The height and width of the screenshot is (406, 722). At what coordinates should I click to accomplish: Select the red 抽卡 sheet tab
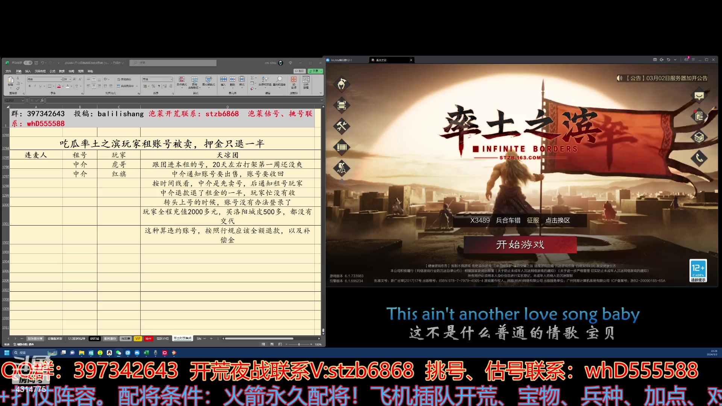(149, 339)
